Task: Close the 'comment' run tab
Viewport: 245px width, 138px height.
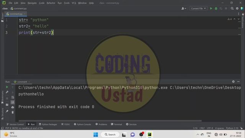Action: click(29, 82)
